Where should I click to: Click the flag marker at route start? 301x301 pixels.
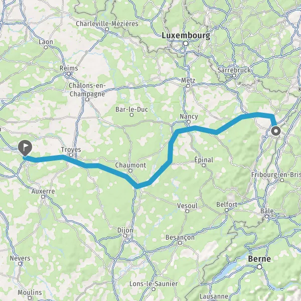[25, 148]
